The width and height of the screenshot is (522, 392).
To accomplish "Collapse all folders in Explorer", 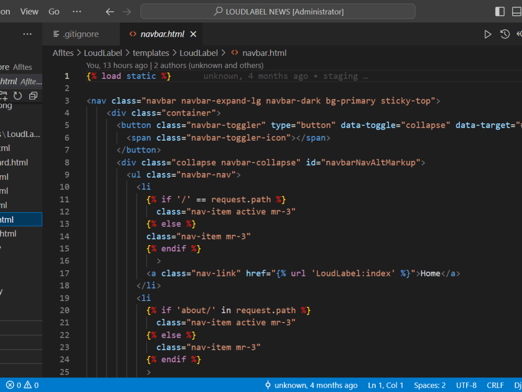I will 32,96.
